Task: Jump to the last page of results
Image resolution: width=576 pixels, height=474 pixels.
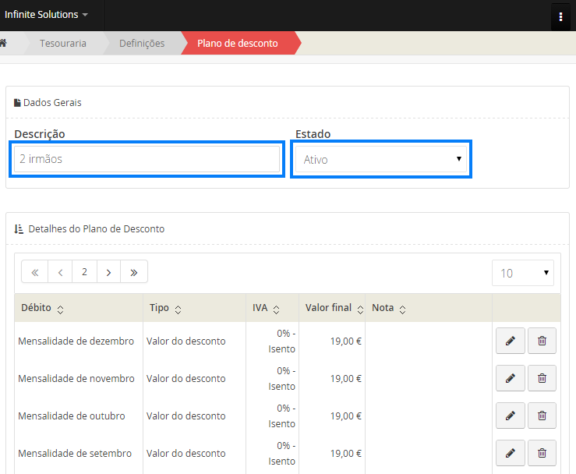Action: 134,272
